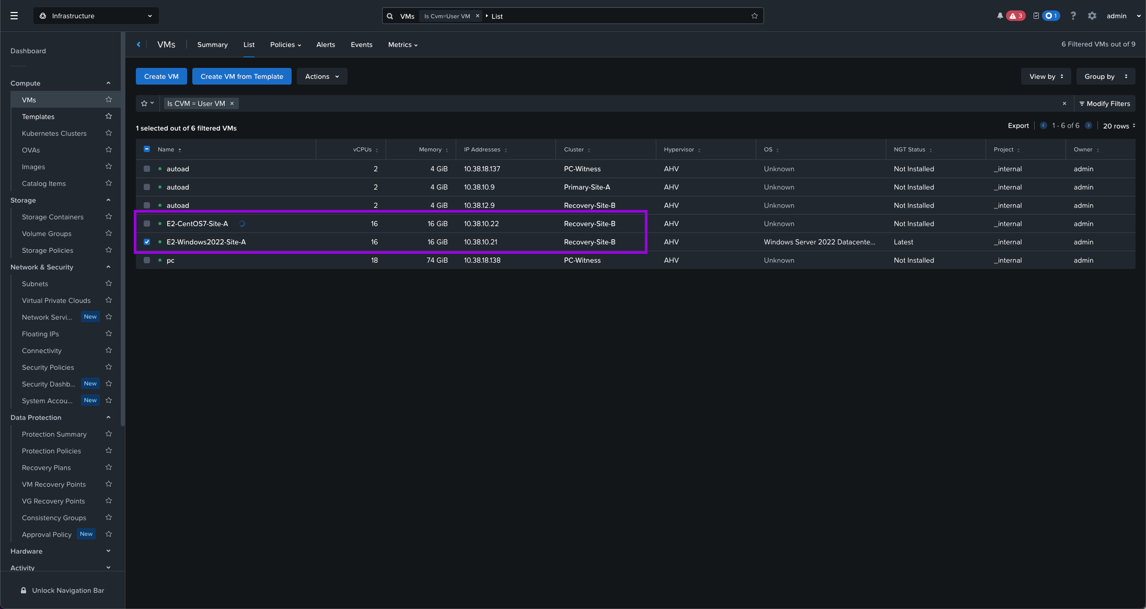Select the autoad VM on Primary-Site-A
This screenshot has width=1146, height=609.
(x=147, y=187)
